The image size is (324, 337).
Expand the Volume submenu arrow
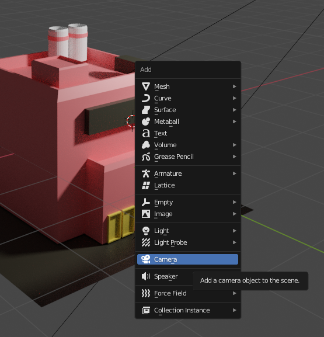pyautogui.click(x=235, y=145)
